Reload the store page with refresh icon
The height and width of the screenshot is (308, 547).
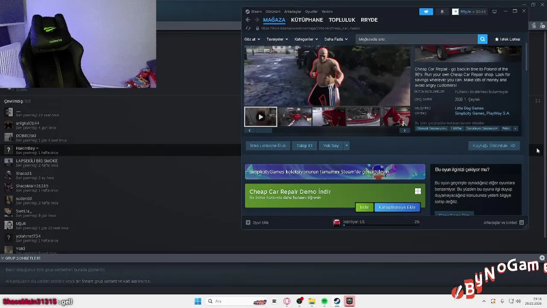(x=248, y=28)
